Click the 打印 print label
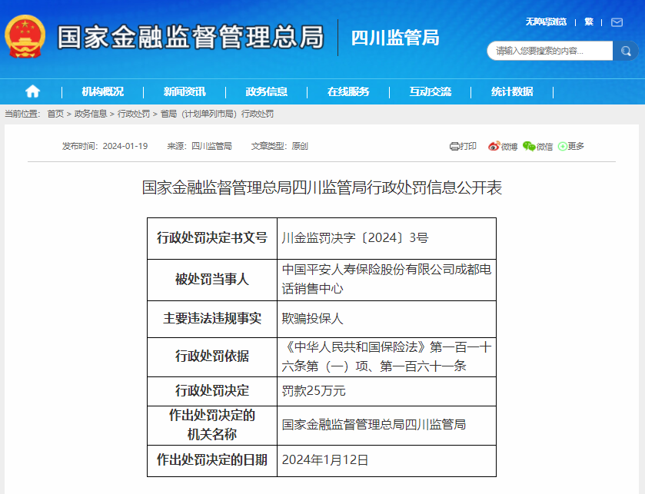 [467, 146]
